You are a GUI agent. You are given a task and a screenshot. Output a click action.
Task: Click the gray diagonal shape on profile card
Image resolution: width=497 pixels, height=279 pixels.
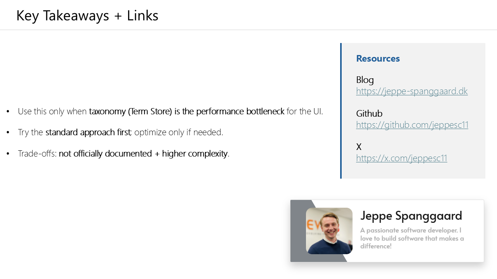tap(298, 231)
